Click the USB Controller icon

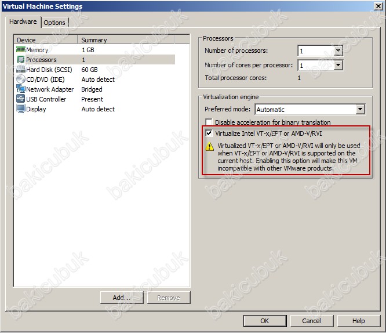[21, 99]
